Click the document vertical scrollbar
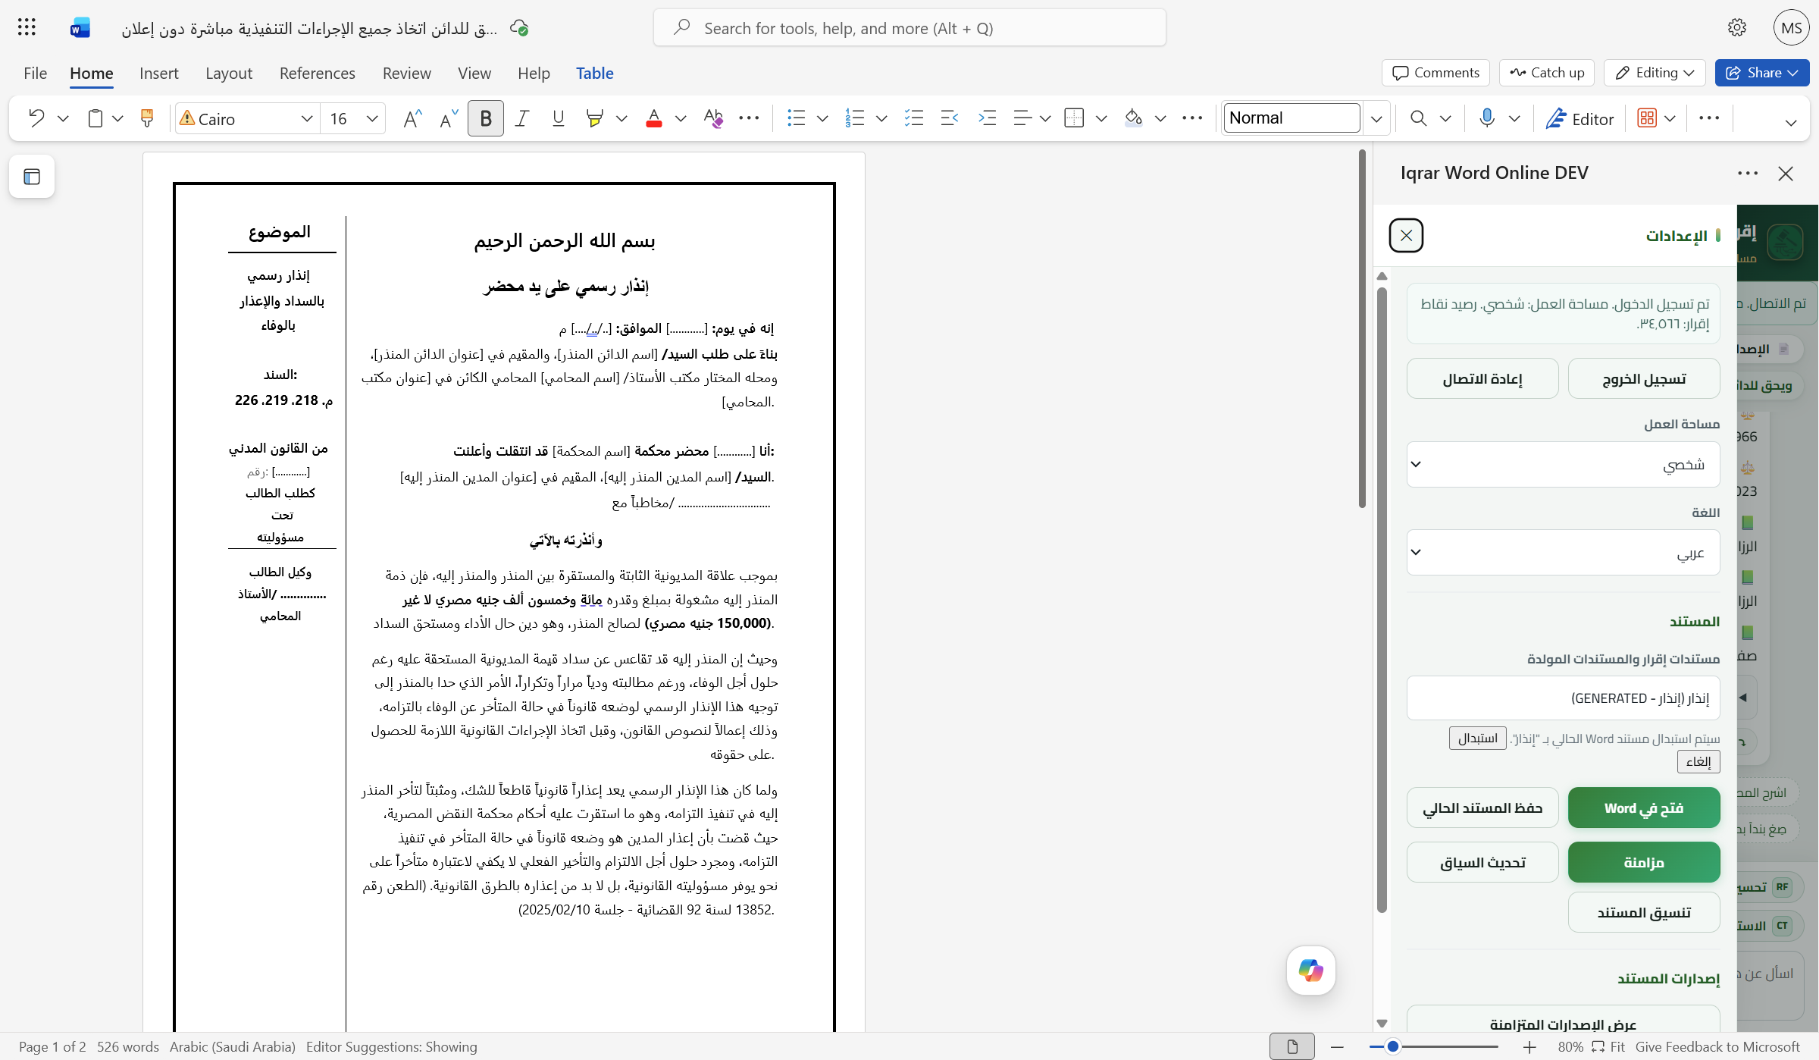Image resolution: width=1819 pixels, height=1060 pixels. 1362,330
